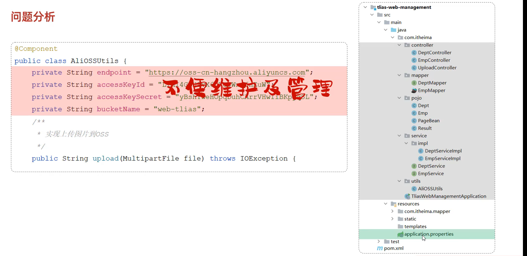Screen dimensions: 527x256
Task: Click the UploadController class icon
Action: point(414,68)
